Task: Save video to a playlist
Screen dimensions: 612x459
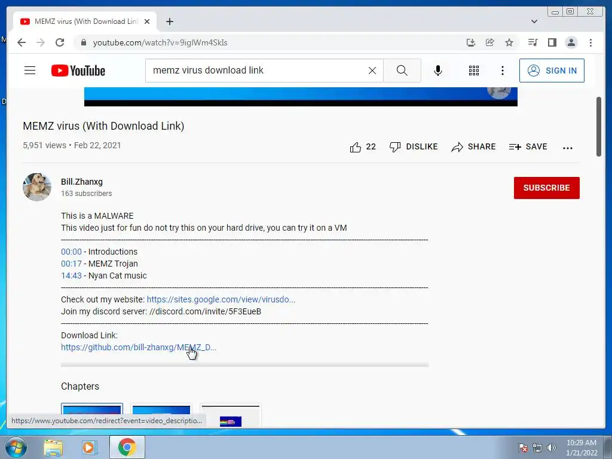Action: tap(528, 147)
